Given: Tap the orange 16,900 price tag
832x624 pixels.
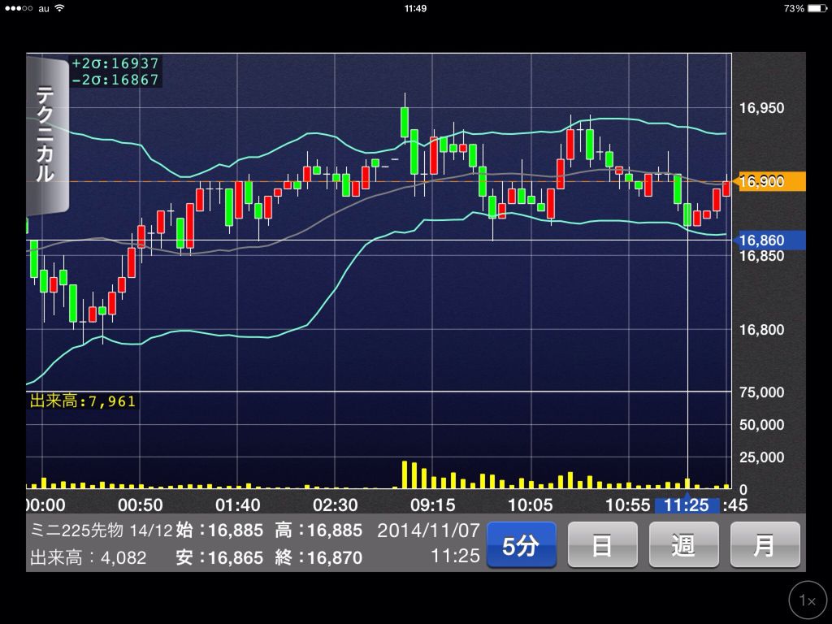Looking at the screenshot, I should tap(769, 181).
